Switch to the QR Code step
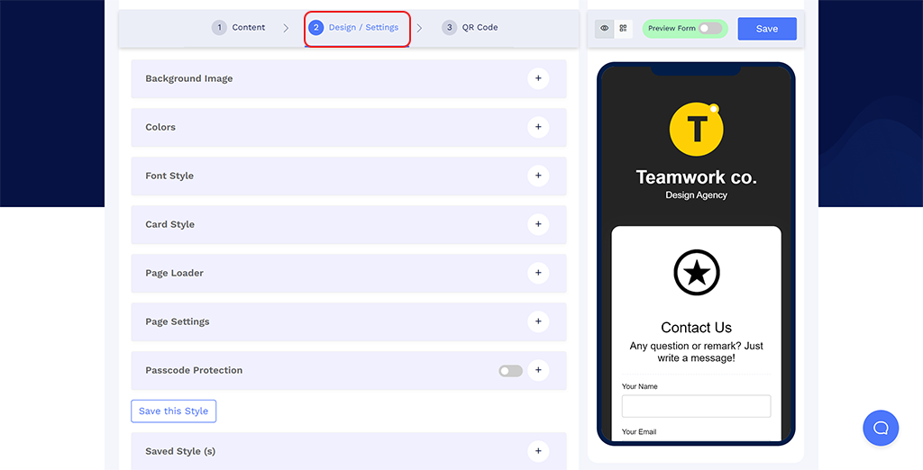 470,28
